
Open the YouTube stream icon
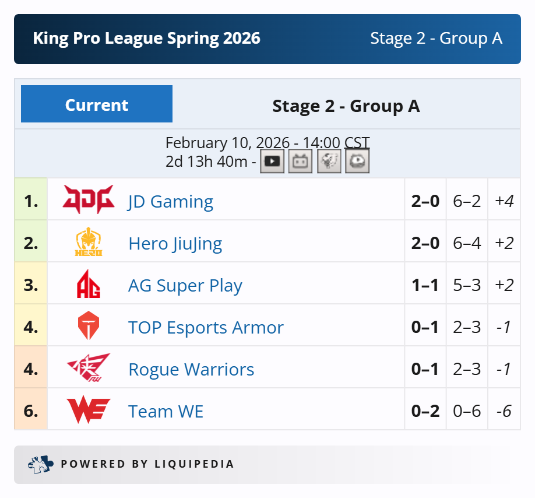[272, 161]
